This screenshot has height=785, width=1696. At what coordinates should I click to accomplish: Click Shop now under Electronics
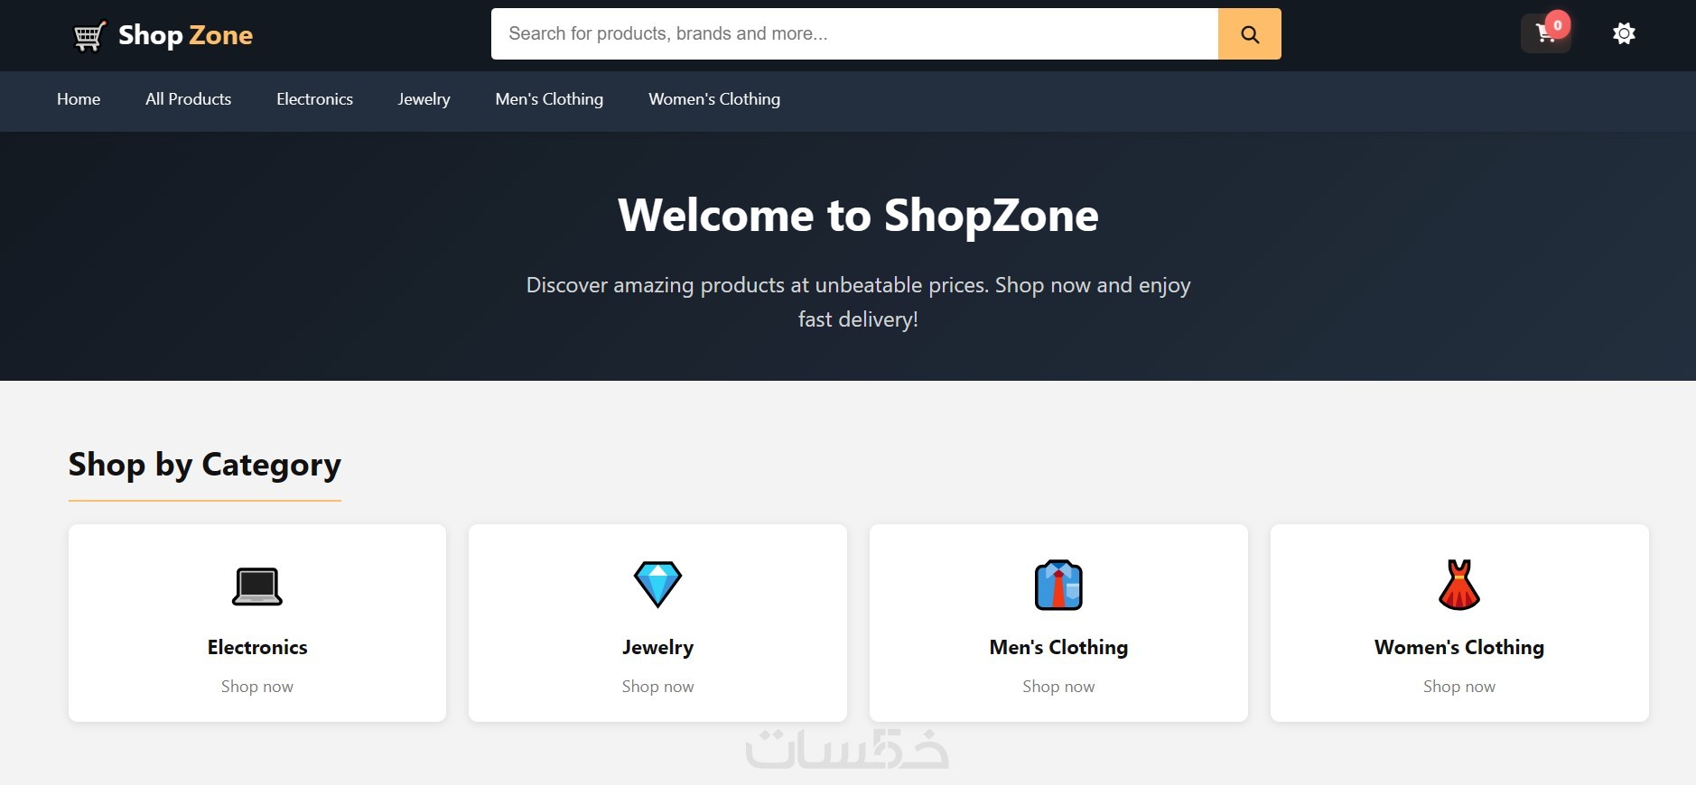(x=257, y=687)
